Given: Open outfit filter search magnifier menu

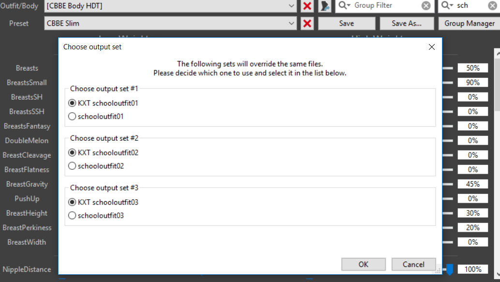Looking at the screenshot, I should click(447, 5).
